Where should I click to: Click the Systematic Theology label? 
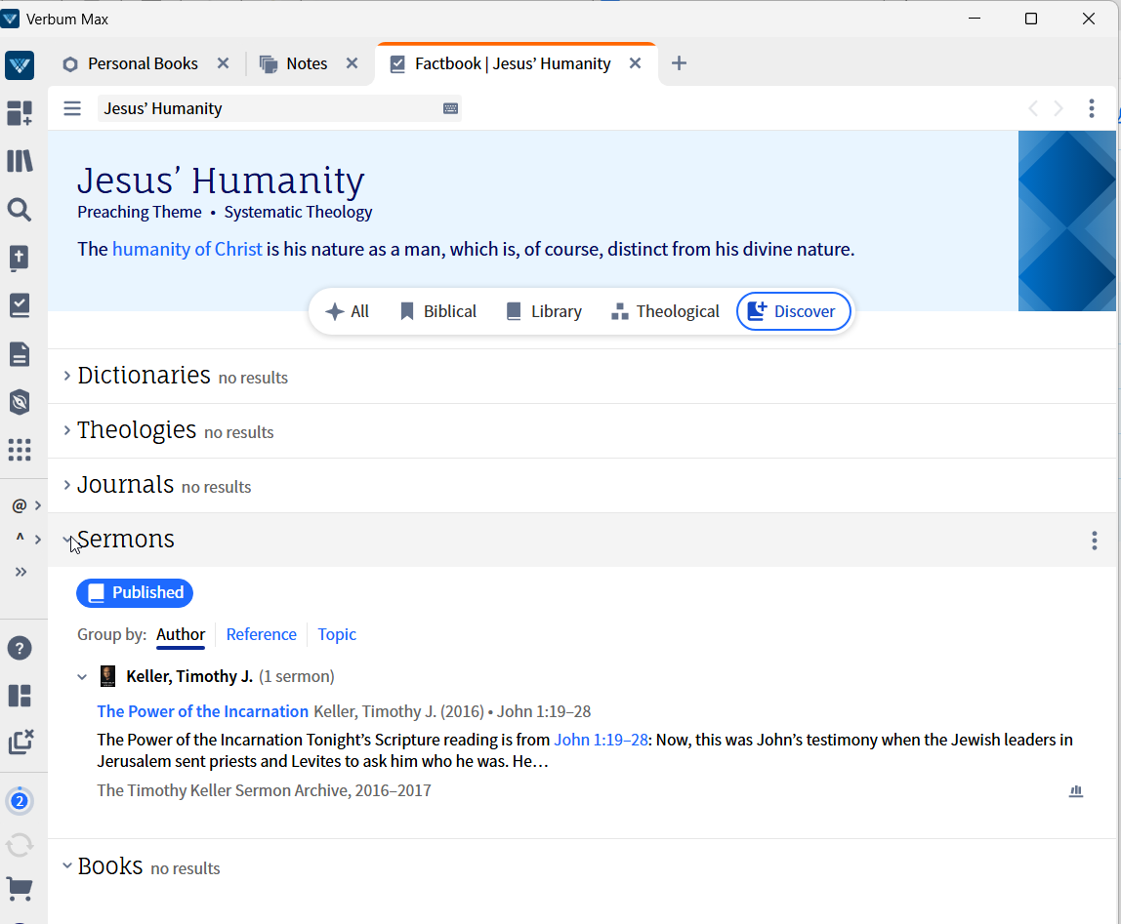click(x=298, y=213)
